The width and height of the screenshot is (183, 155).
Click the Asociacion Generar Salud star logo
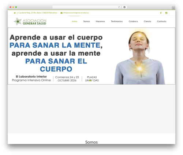[x=18, y=22]
